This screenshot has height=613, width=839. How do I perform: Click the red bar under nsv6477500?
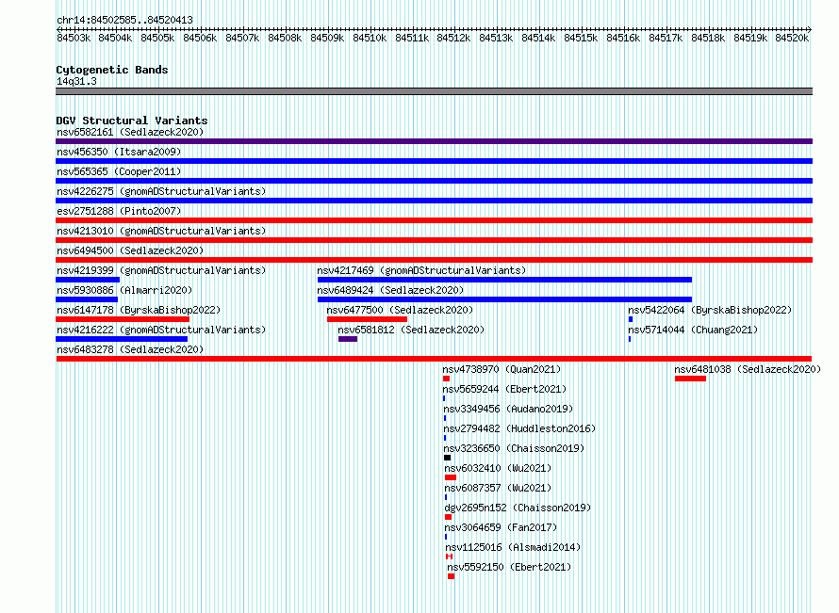(x=367, y=319)
